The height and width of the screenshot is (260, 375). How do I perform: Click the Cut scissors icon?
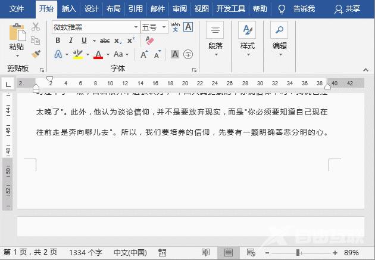click(x=36, y=27)
